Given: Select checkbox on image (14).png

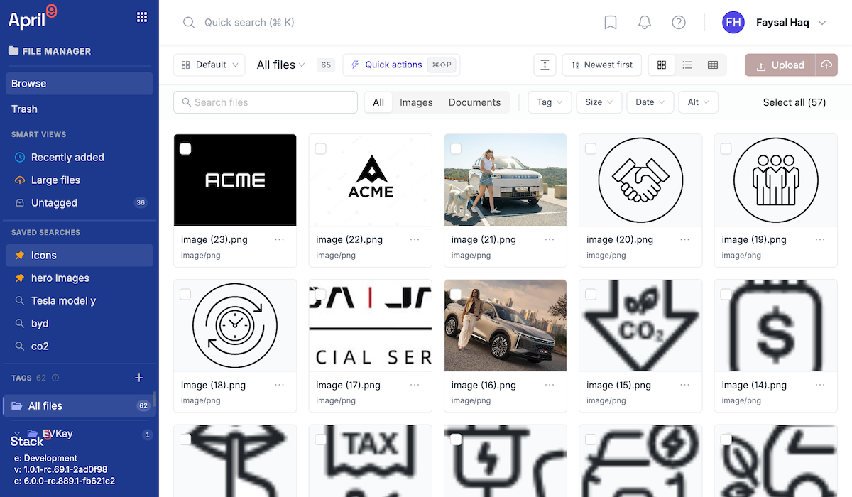Looking at the screenshot, I should tap(726, 294).
